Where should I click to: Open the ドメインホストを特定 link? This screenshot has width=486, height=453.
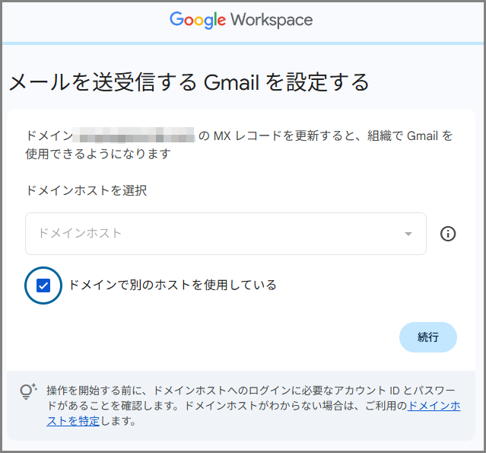pos(434,406)
